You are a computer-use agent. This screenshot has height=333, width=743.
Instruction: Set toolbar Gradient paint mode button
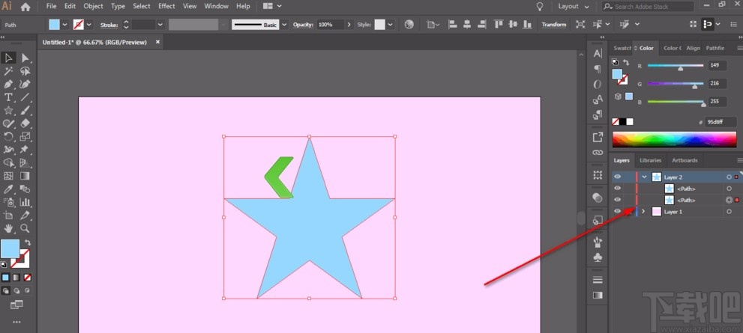[x=16, y=278]
